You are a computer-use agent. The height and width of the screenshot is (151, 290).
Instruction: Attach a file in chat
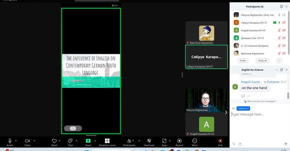point(240,144)
